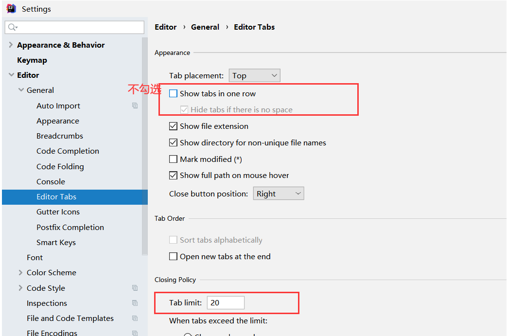
Task: Open the Keymap settings page
Action: [x=32, y=60]
